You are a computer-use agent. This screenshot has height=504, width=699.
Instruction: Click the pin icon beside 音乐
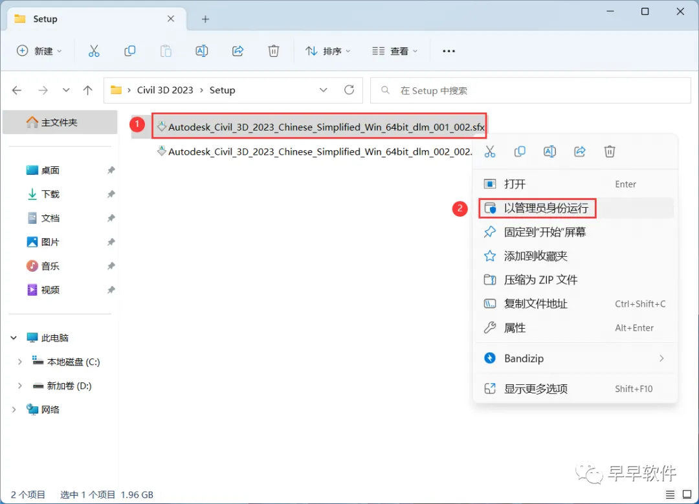pyautogui.click(x=111, y=266)
